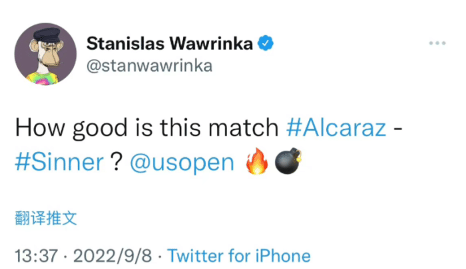
Task: Click the word "match" in the tweet
Action: [252, 127]
